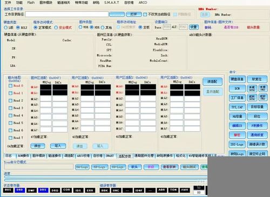Click the TPI,CAP command button
Screen dimensions: 270x197
(x=237, y=107)
